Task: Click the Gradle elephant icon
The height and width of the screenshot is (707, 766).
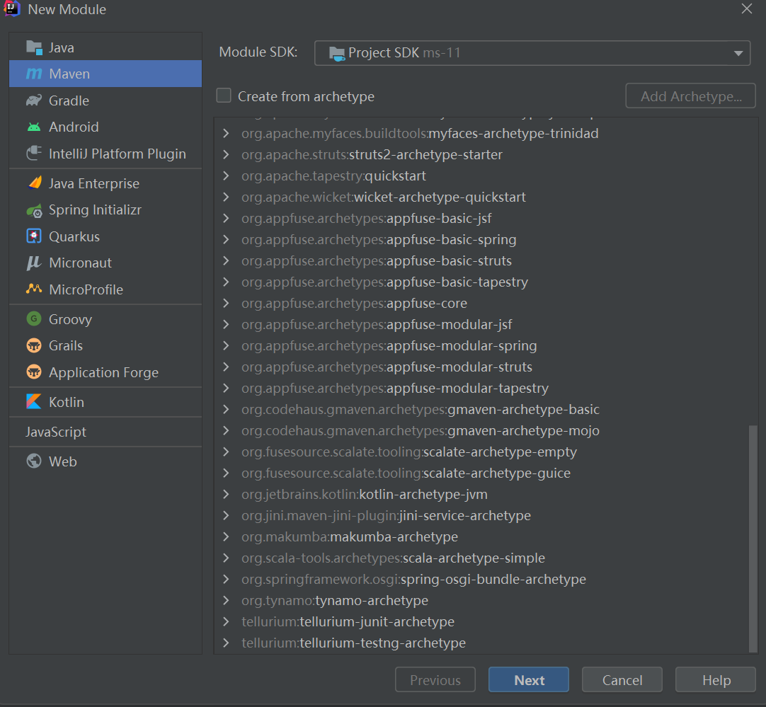Action: click(34, 100)
